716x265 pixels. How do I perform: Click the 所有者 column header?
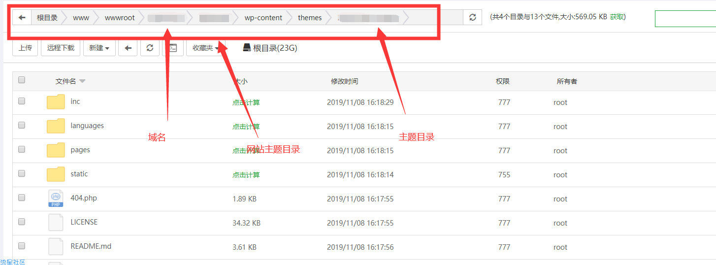click(567, 81)
